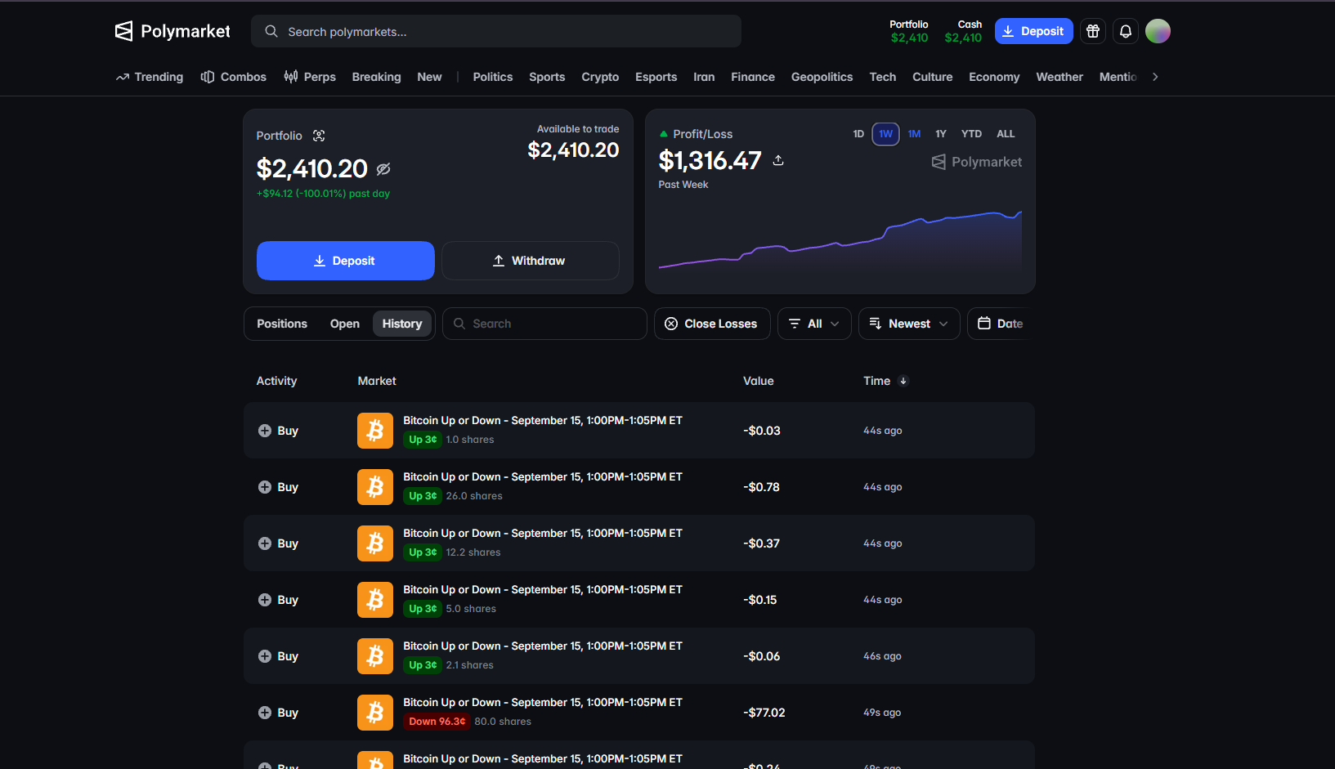Switch to the Positions tab
Screen dimensions: 1335x769
pos(282,324)
